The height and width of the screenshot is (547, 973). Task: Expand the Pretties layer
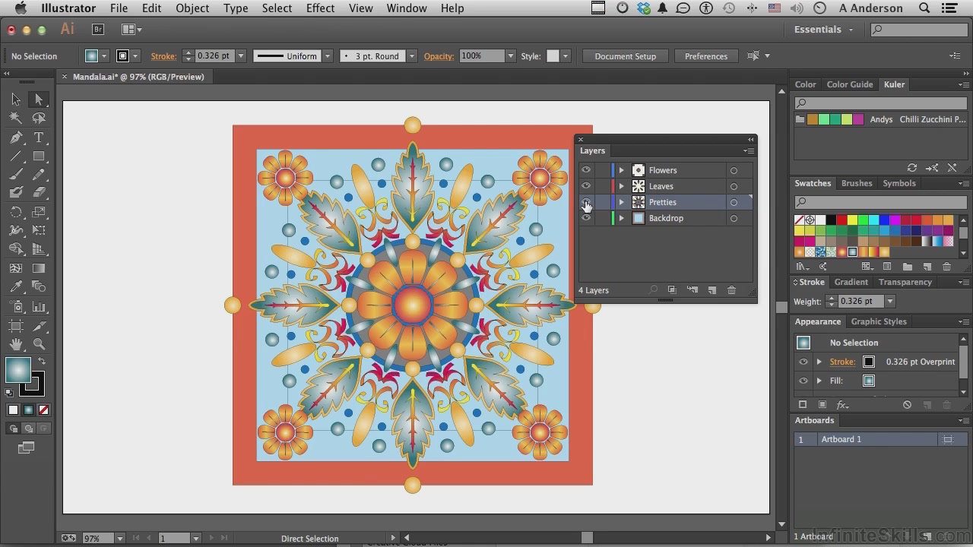tap(621, 202)
